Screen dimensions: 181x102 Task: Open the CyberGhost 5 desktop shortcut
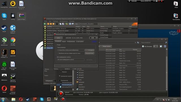pos(13,5)
